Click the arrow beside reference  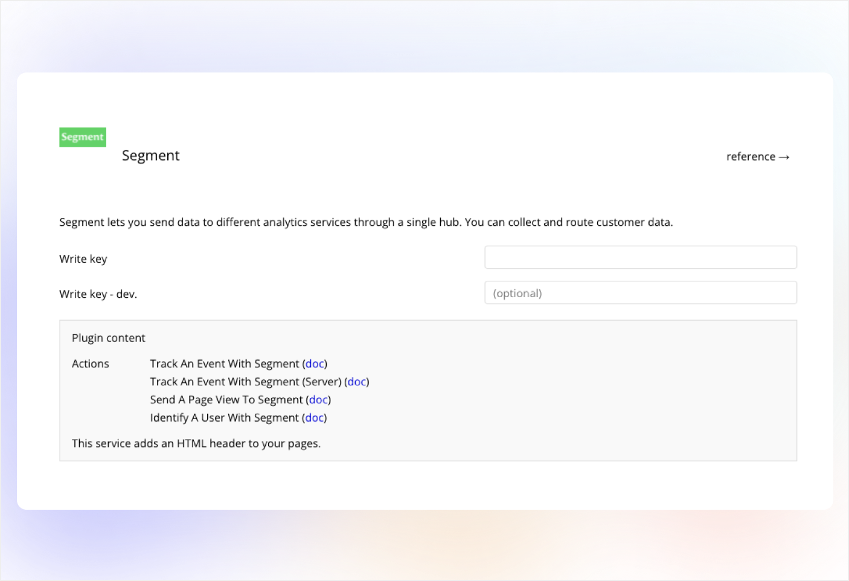click(x=784, y=157)
